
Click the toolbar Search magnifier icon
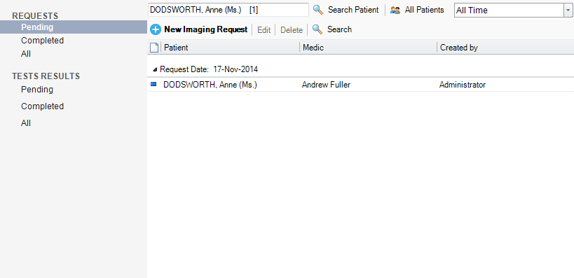coord(317,29)
